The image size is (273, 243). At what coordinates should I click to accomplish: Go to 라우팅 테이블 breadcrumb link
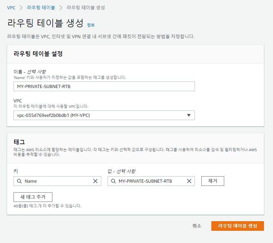(x=41, y=8)
